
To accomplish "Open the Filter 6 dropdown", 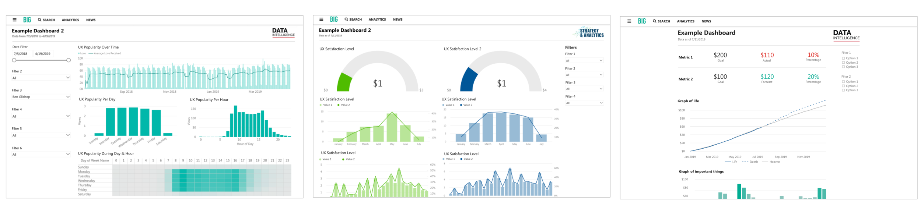I will coord(41,154).
